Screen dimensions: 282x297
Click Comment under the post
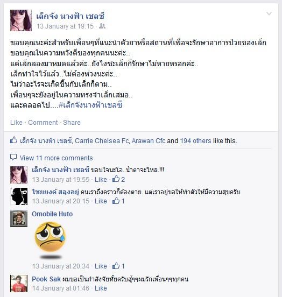click(x=43, y=123)
